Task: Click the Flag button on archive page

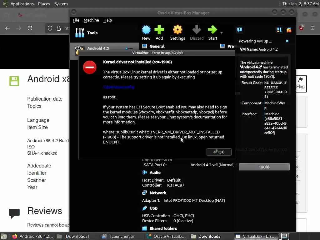Action: tap(301, 83)
